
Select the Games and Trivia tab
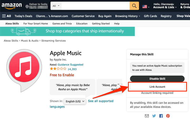point(62,24)
